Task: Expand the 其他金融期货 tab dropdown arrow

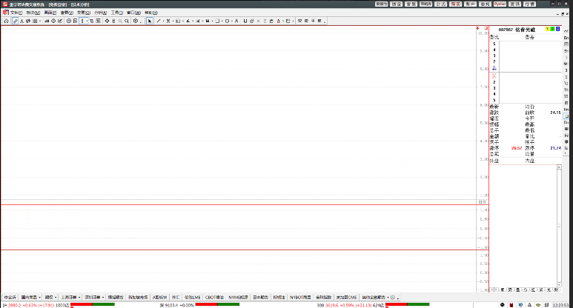Action: (388, 298)
